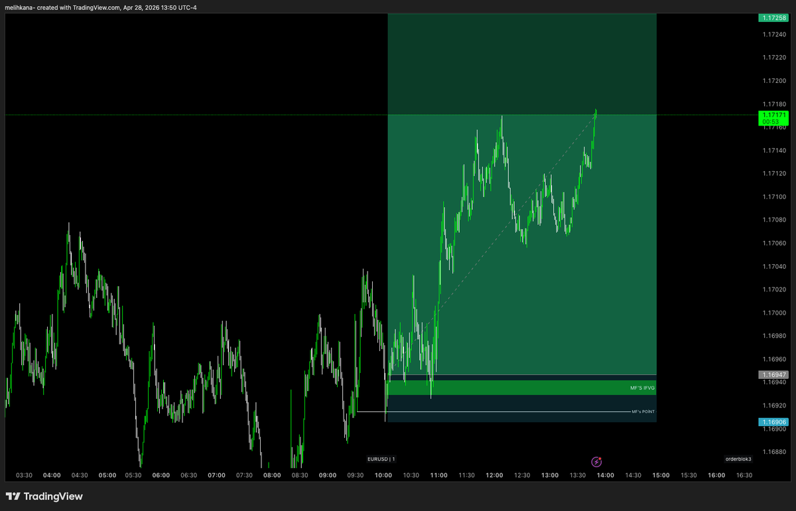Click the 16:30 time axis label

[744, 475]
